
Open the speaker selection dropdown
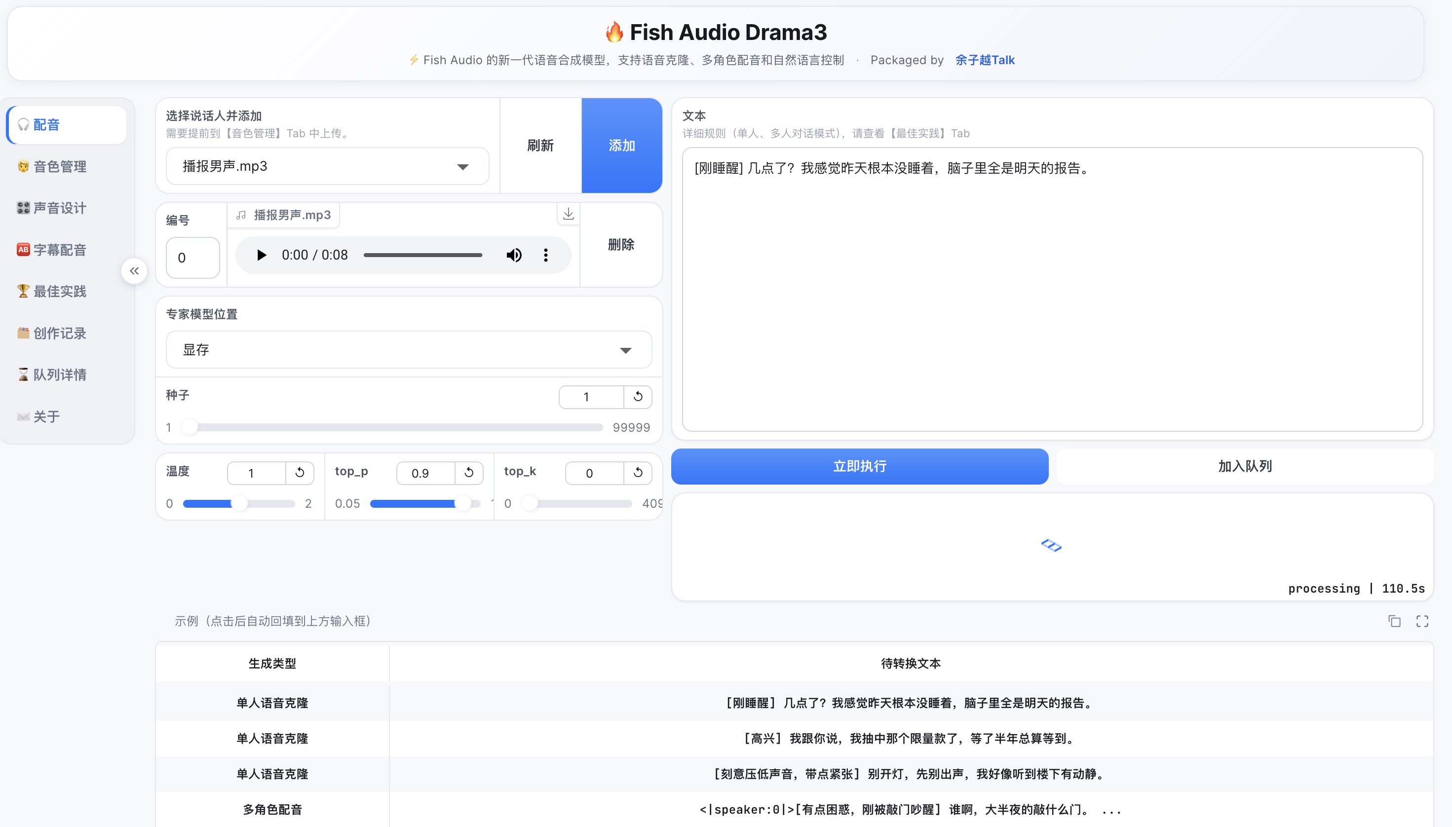(327, 166)
